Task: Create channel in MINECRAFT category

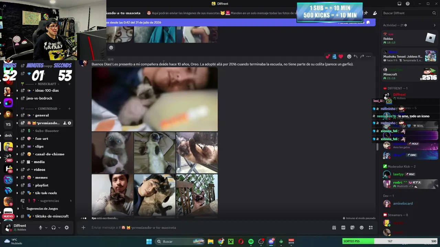Action: (x=69, y=84)
